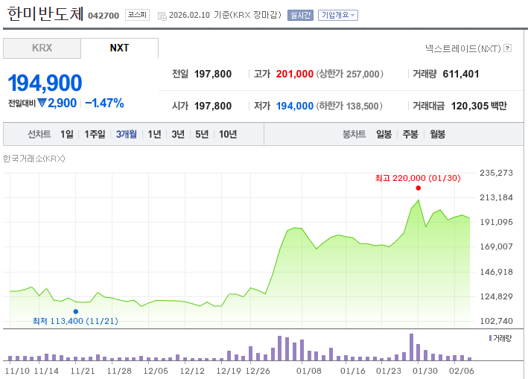Click the 거래량 legend color swatch
The image size is (528, 379).
coord(490,338)
